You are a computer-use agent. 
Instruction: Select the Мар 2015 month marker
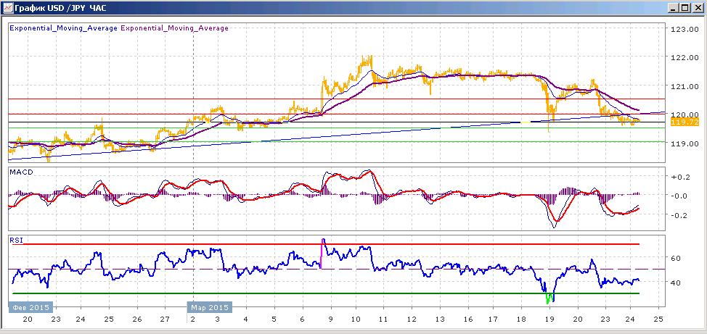click(x=210, y=307)
